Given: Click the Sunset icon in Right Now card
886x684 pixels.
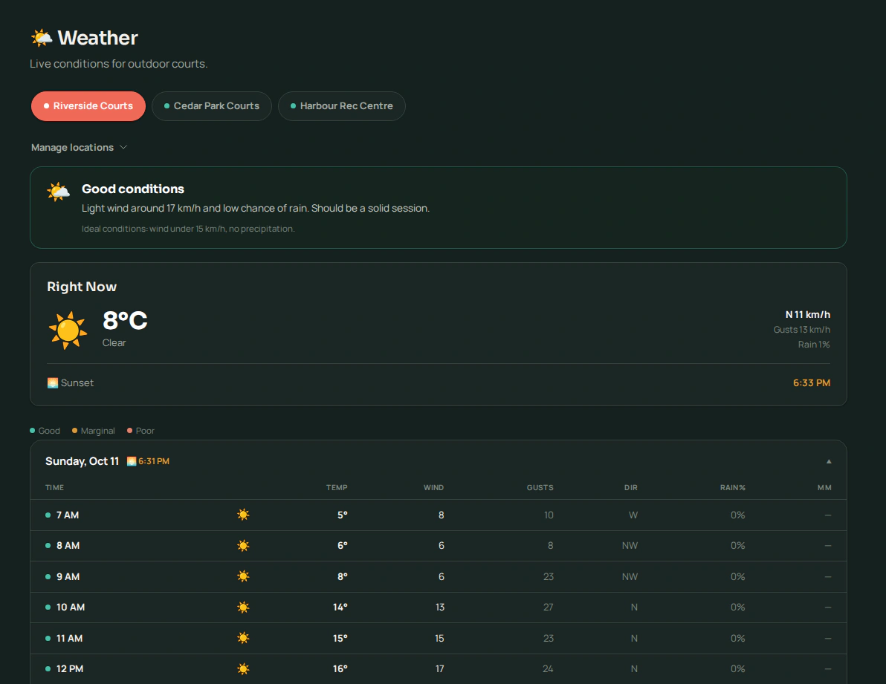Looking at the screenshot, I should [x=53, y=382].
